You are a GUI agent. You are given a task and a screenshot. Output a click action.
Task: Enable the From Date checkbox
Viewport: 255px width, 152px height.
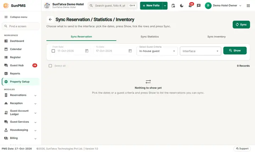click(53, 51)
